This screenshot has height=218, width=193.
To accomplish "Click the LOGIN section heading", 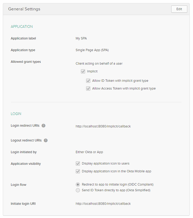I will [x=16, y=114].
